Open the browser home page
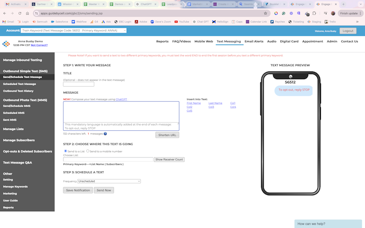 (x=27, y=13)
